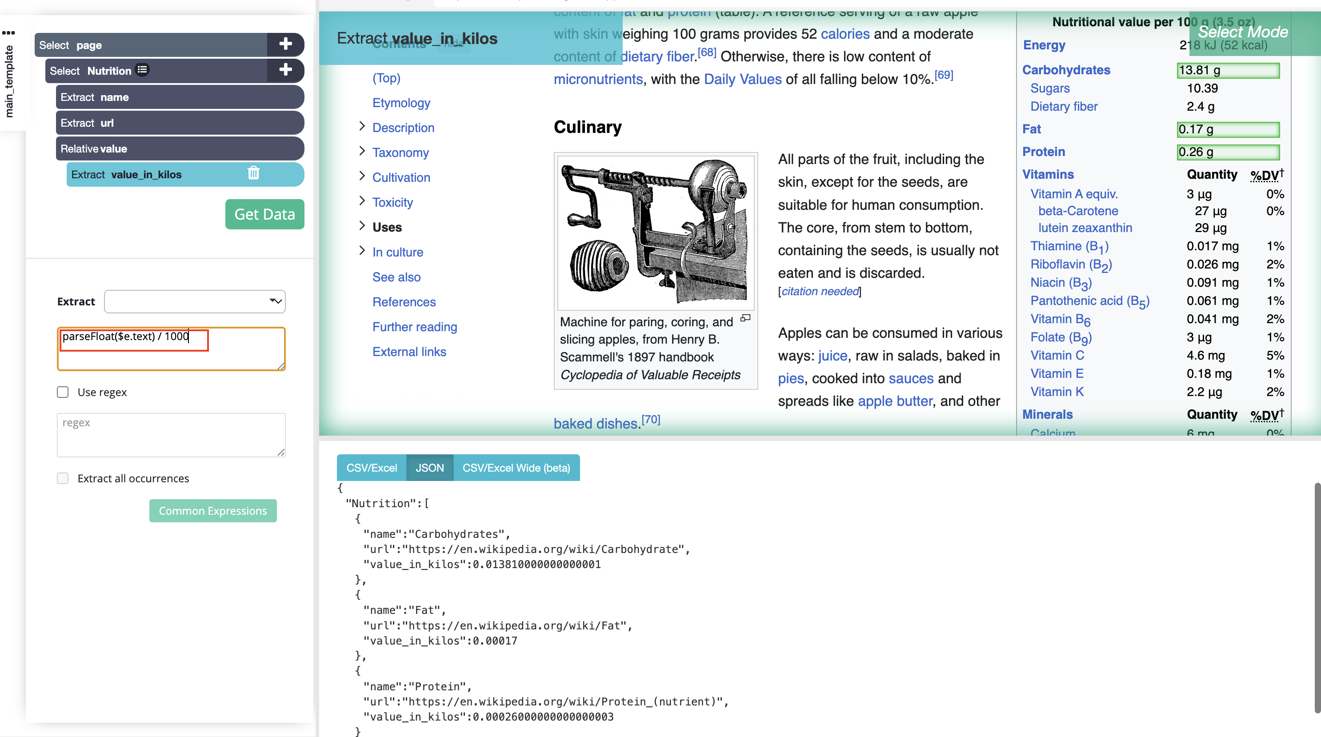Click the citation needed link
The height and width of the screenshot is (737, 1321).
click(x=820, y=291)
